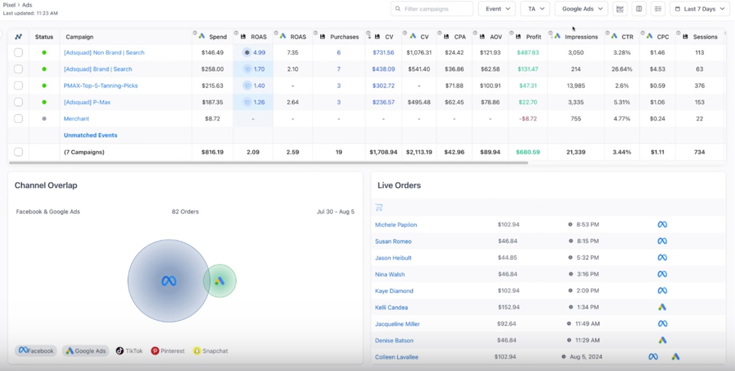Image resolution: width=735 pixels, height=371 pixels.
Task: Click Google Ads icon for Denise Batson order
Action: click(x=662, y=340)
